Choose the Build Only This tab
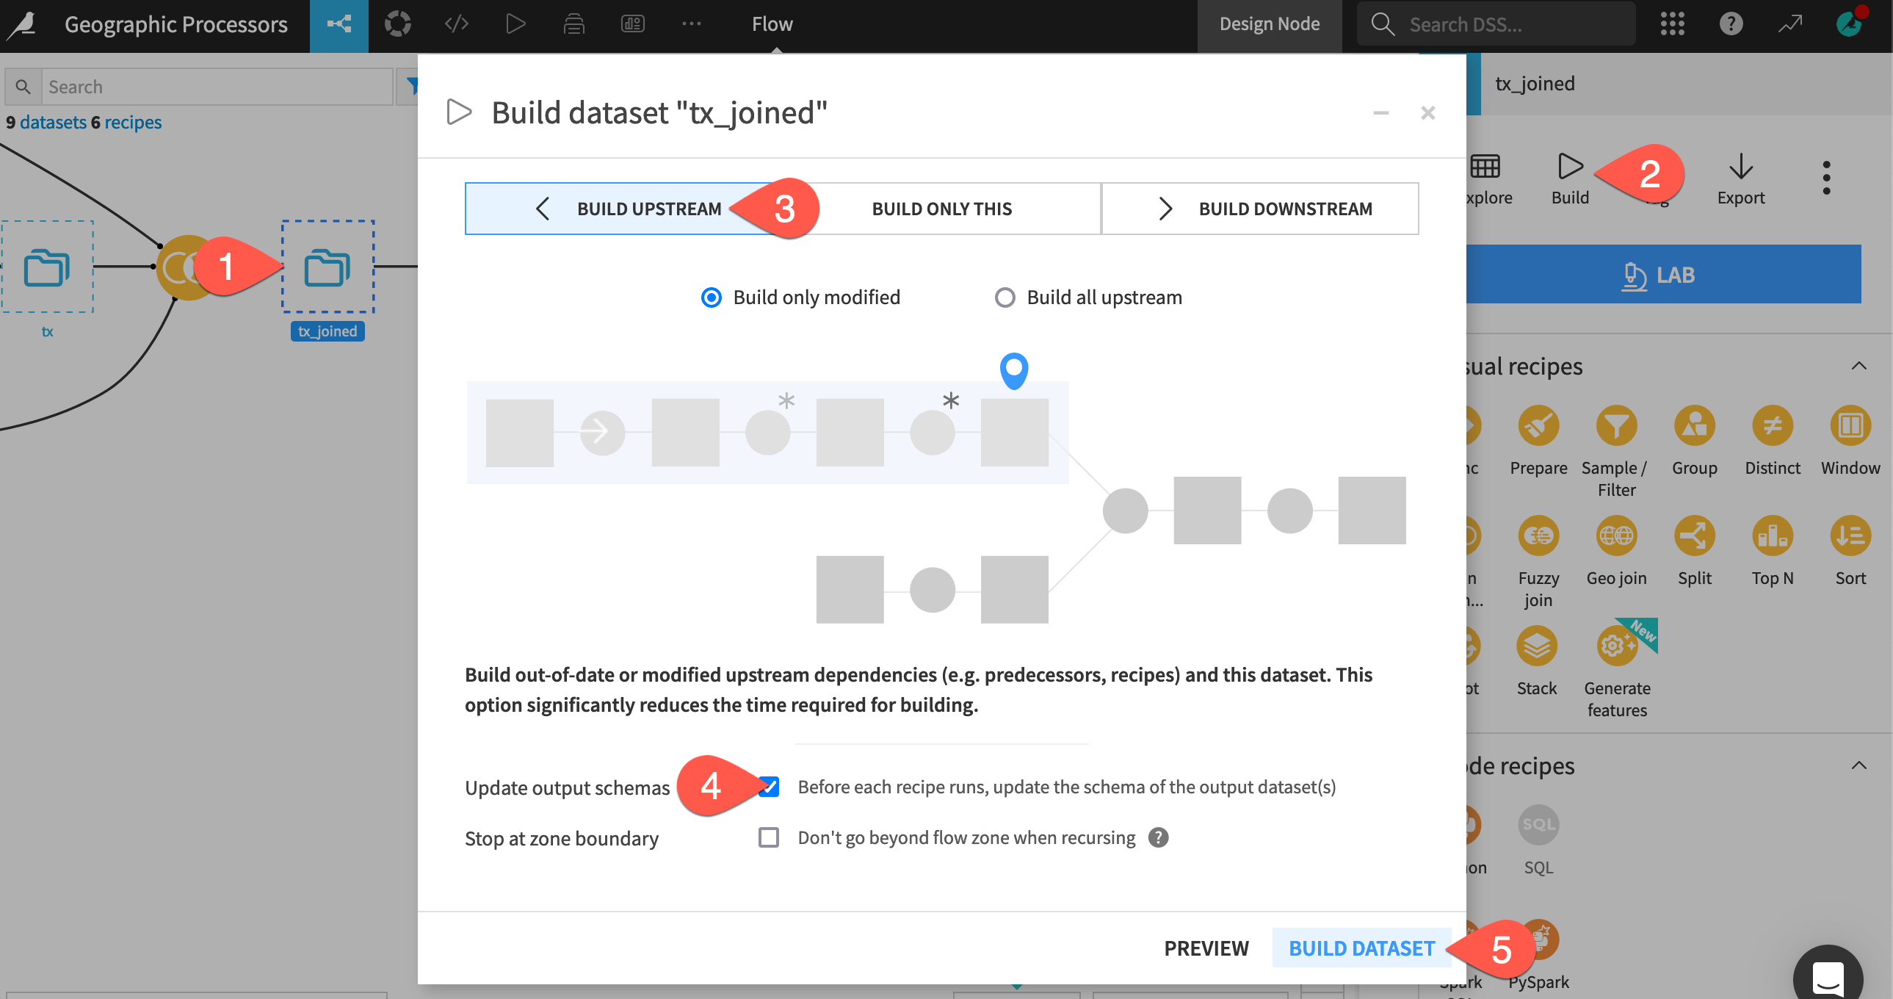Image resolution: width=1893 pixels, height=999 pixels. click(941, 209)
